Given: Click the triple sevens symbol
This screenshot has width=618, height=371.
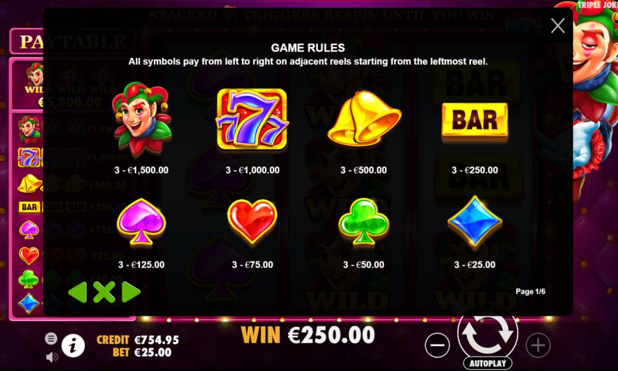Looking at the screenshot, I should 252,119.
